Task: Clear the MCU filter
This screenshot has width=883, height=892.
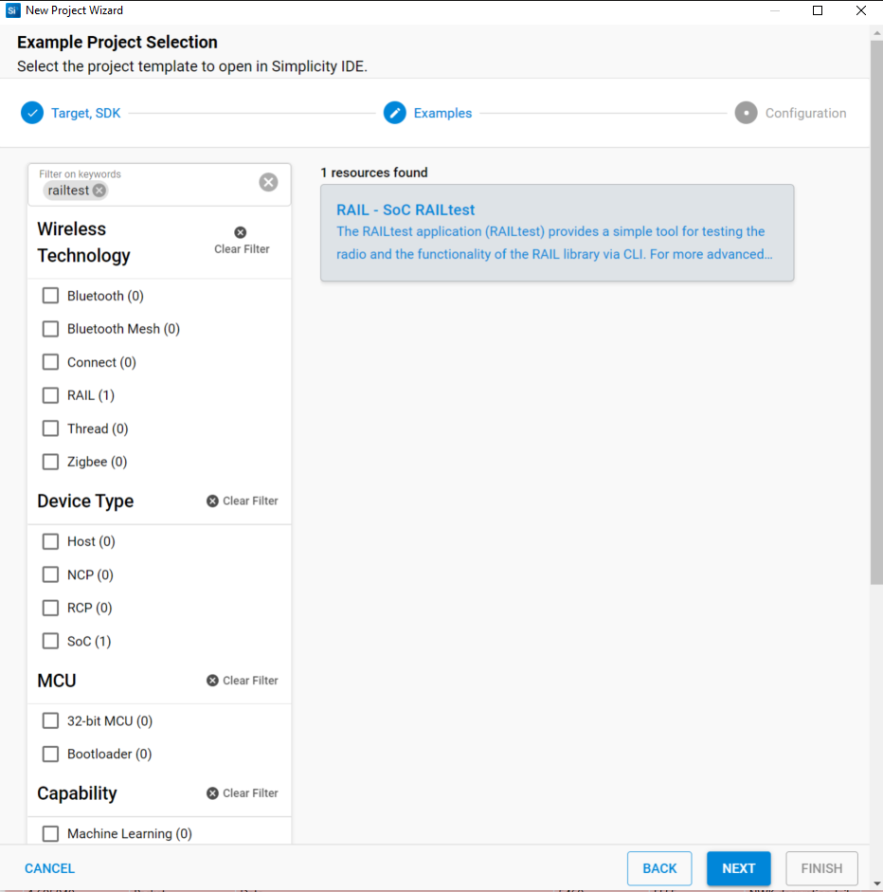Action: pyautogui.click(x=243, y=681)
